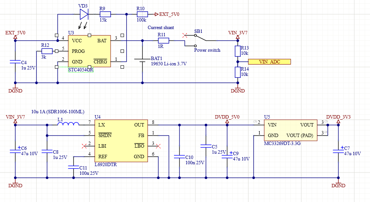Image resolution: width=370 pixels, height=202 pixels.
Task: Click the EXT_5V0 power port next to R10
Action: [167, 14]
